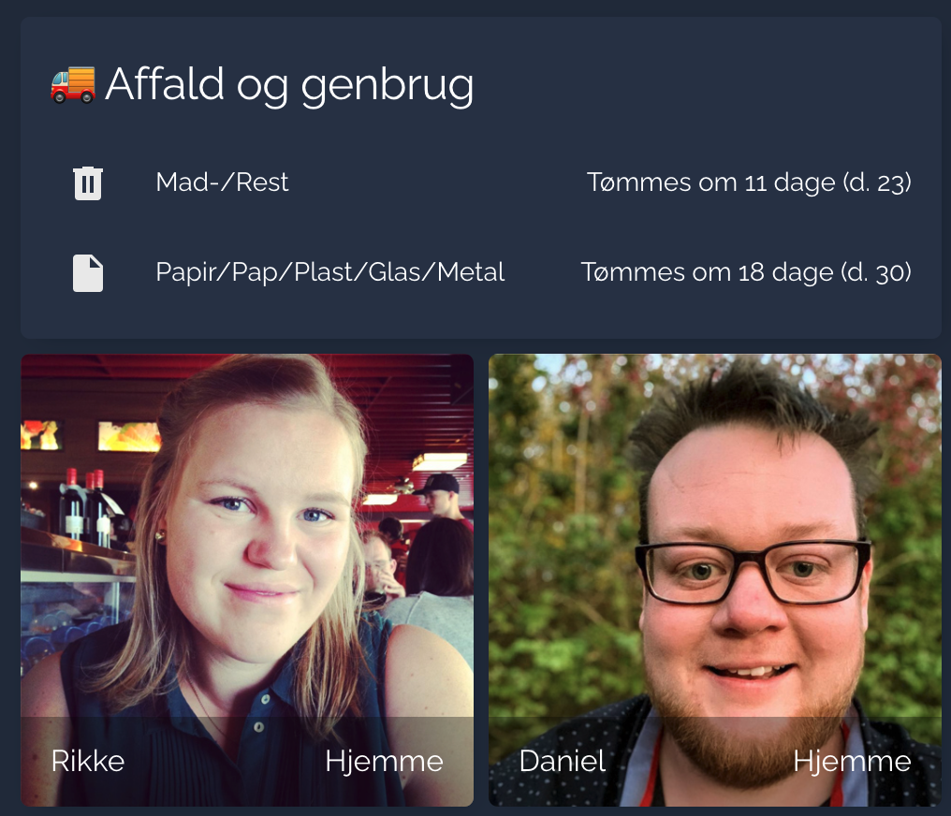Click 'Tømmes om 11 dage (d. 23)' status
This screenshot has height=816, width=951.
click(x=749, y=182)
